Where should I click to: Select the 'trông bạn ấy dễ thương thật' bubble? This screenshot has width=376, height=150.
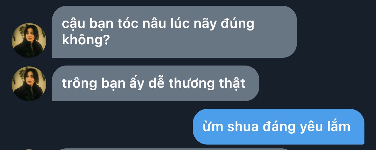[156, 84]
